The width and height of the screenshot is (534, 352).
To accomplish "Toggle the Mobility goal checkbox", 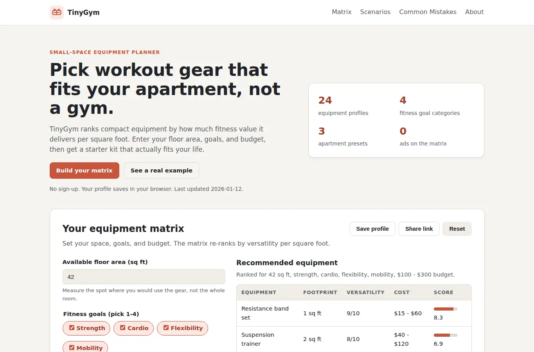I will (72, 347).
